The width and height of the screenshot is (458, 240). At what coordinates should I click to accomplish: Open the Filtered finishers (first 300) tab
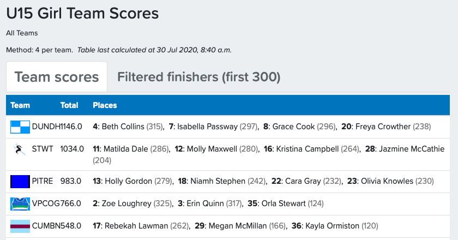[x=198, y=77]
